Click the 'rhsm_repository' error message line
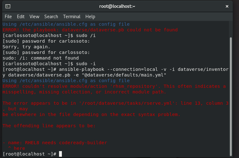The image size is (239, 158). pos(114,86)
